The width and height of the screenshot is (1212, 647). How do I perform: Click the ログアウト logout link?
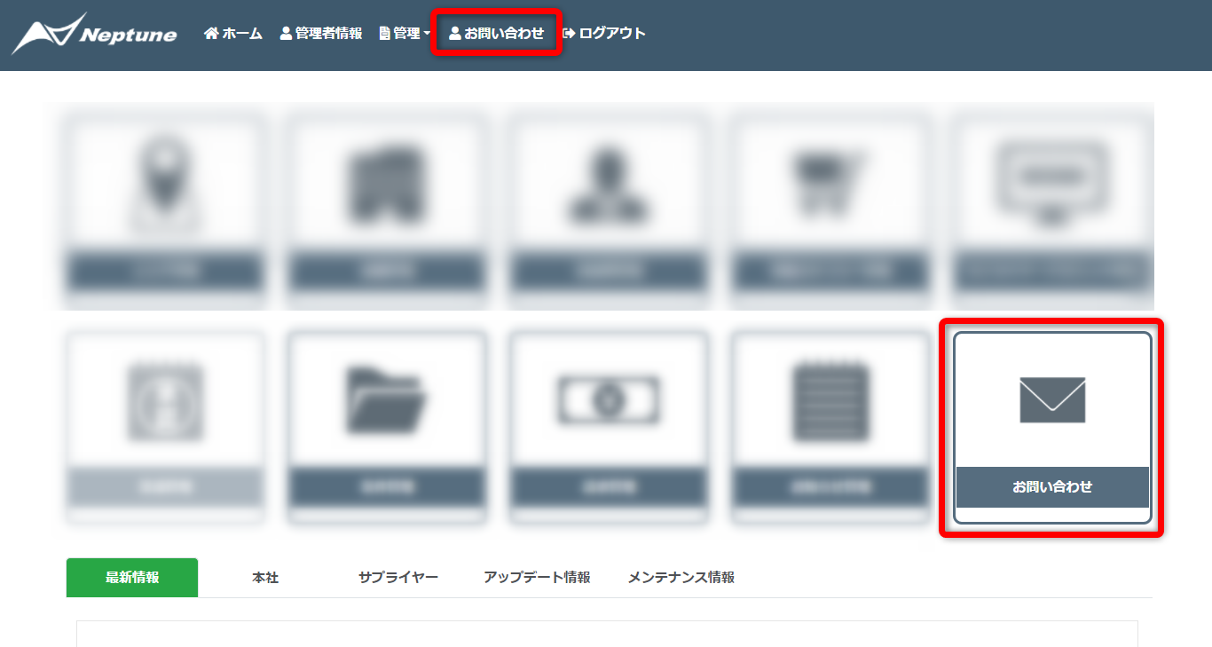[x=604, y=34]
